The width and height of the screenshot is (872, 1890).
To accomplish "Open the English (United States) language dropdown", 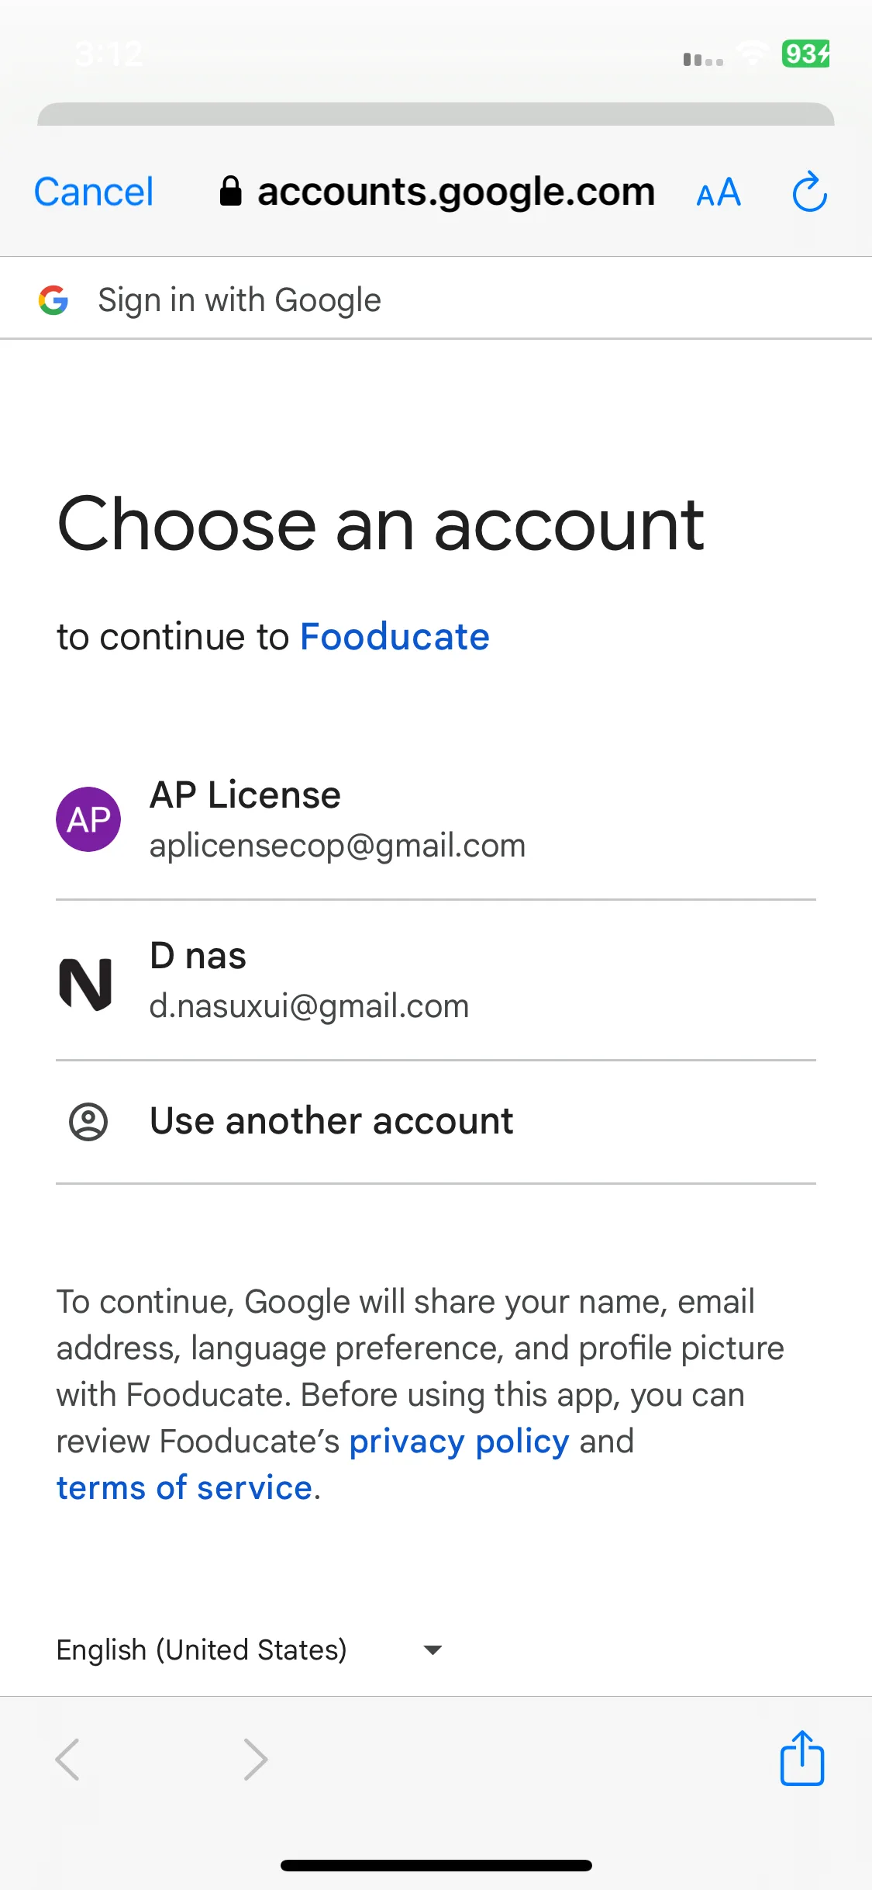I will tap(250, 1649).
